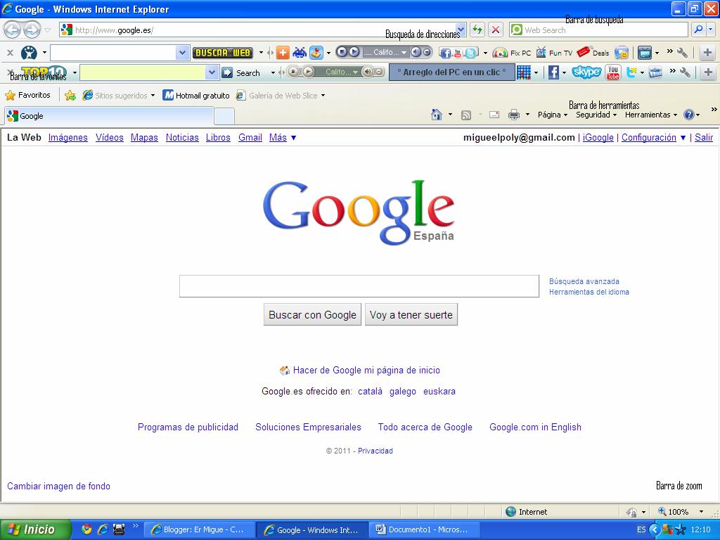Click play button on first toolbar radio player
The image size is (720, 540).
(x=354, y=52)
